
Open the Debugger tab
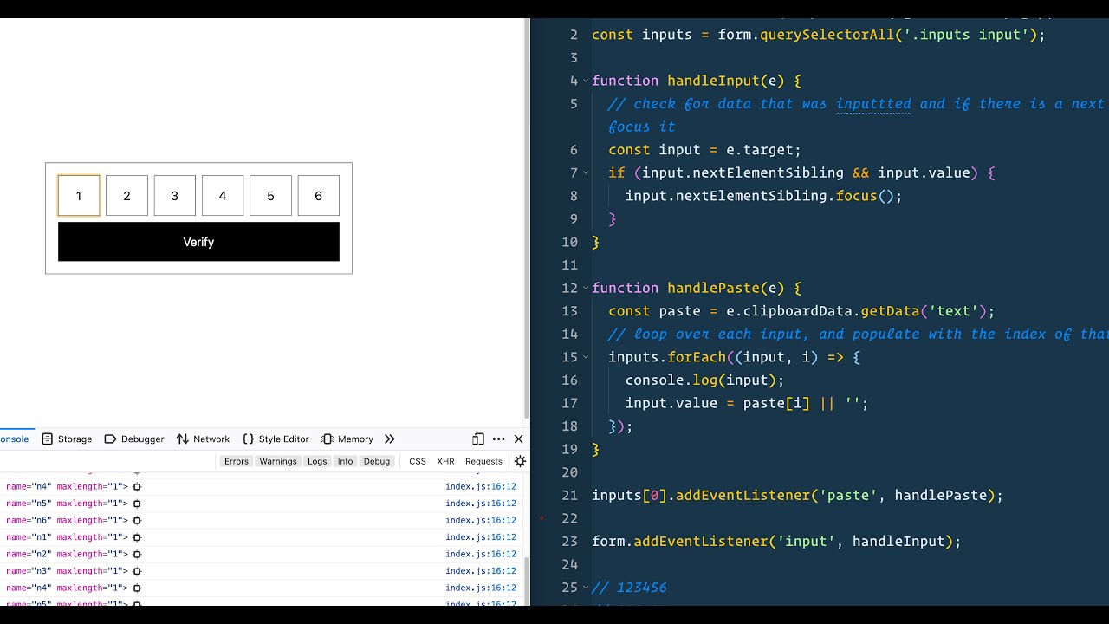pos(134,439)
